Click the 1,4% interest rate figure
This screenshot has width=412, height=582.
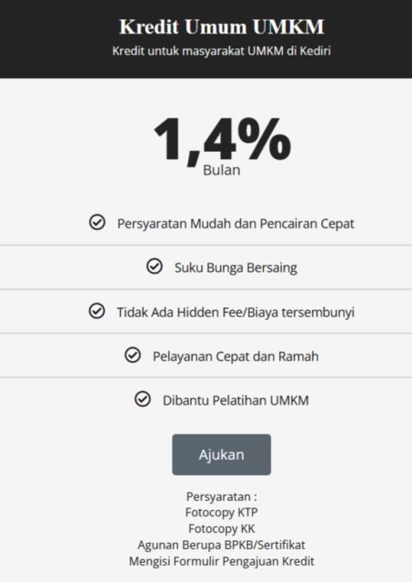click(222, 139)
